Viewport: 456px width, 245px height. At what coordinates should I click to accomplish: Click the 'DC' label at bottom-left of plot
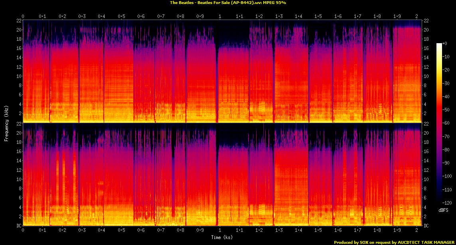[19, 226]
